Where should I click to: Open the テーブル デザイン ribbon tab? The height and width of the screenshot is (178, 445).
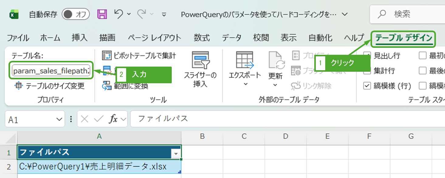403,38
